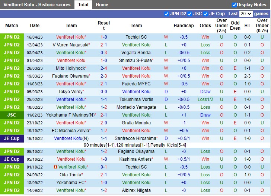The height and width of the screenshot is (196, 271).
Task: Open Tokushima Vortis team link
Action: pos(136,99)
